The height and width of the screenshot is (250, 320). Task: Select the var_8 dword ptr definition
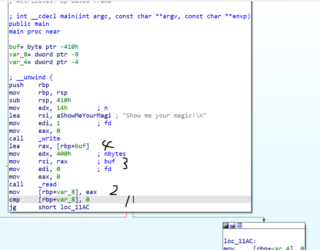coord(44,54)
